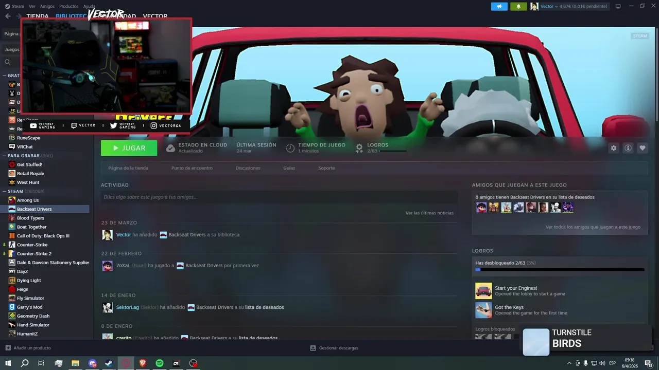The image size is (659, 370).
Task: Click Ver todos los amigos que juegan link
Action: tap(593, 227)
